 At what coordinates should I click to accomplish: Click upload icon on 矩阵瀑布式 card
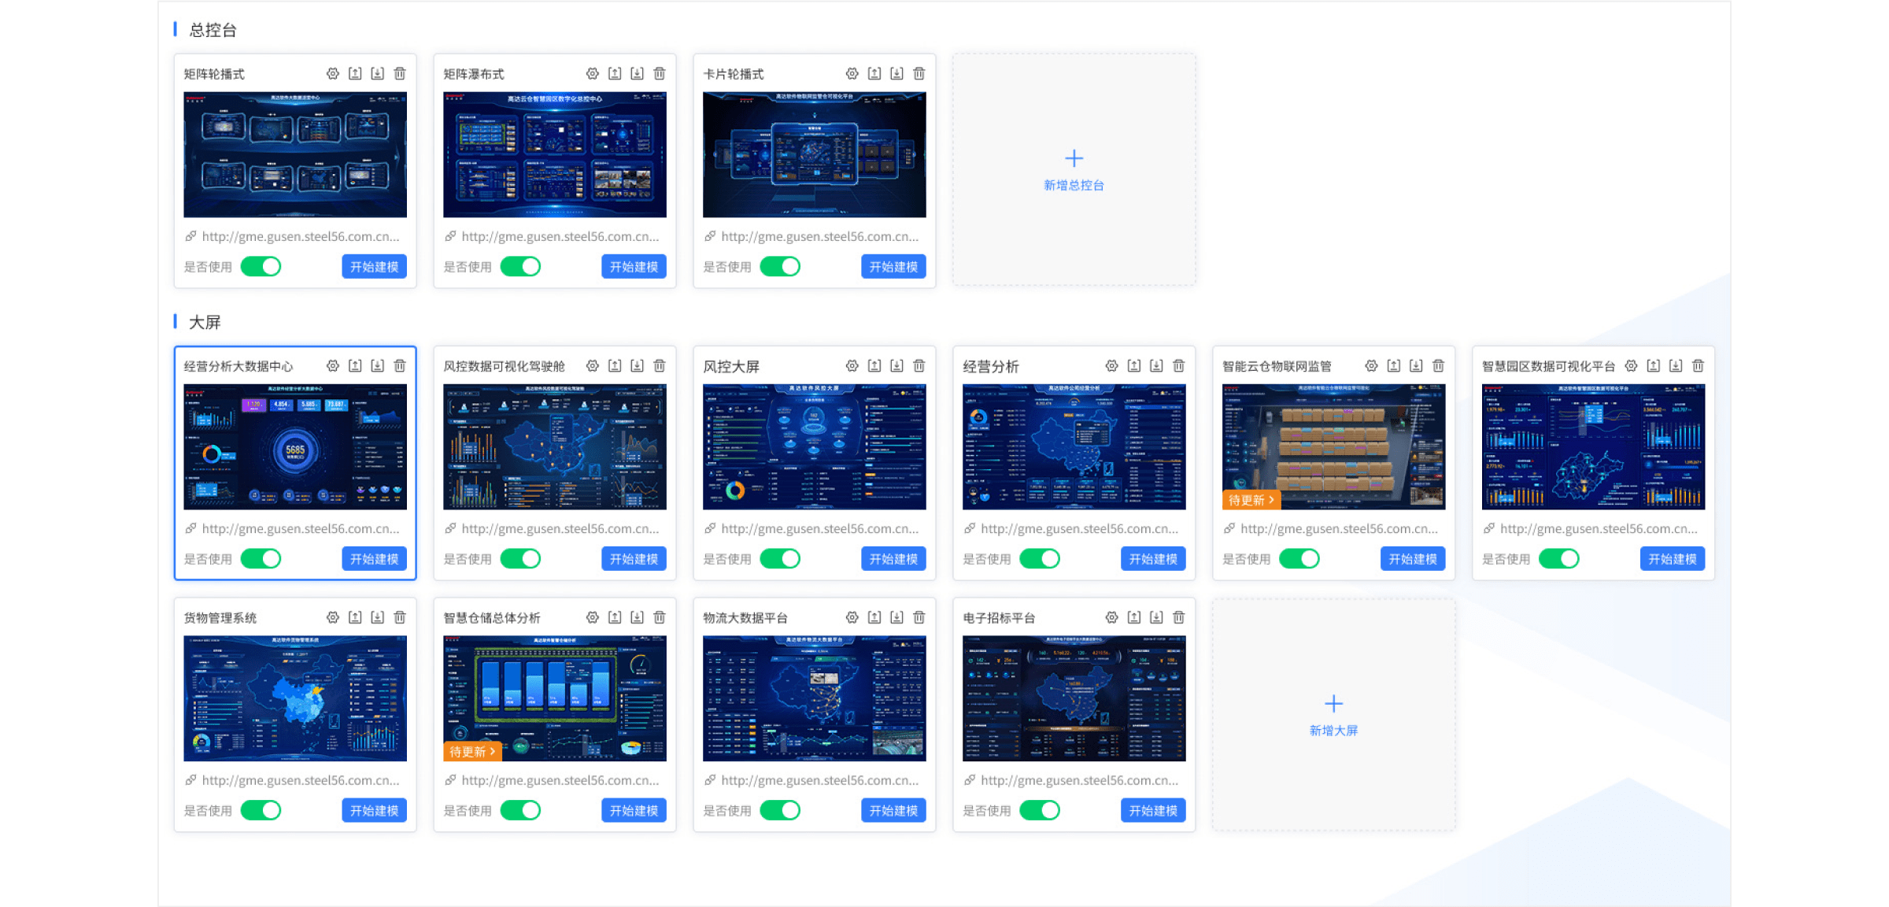click(615, 73)
